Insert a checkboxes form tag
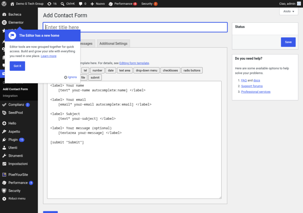 (x=170, y=70)
